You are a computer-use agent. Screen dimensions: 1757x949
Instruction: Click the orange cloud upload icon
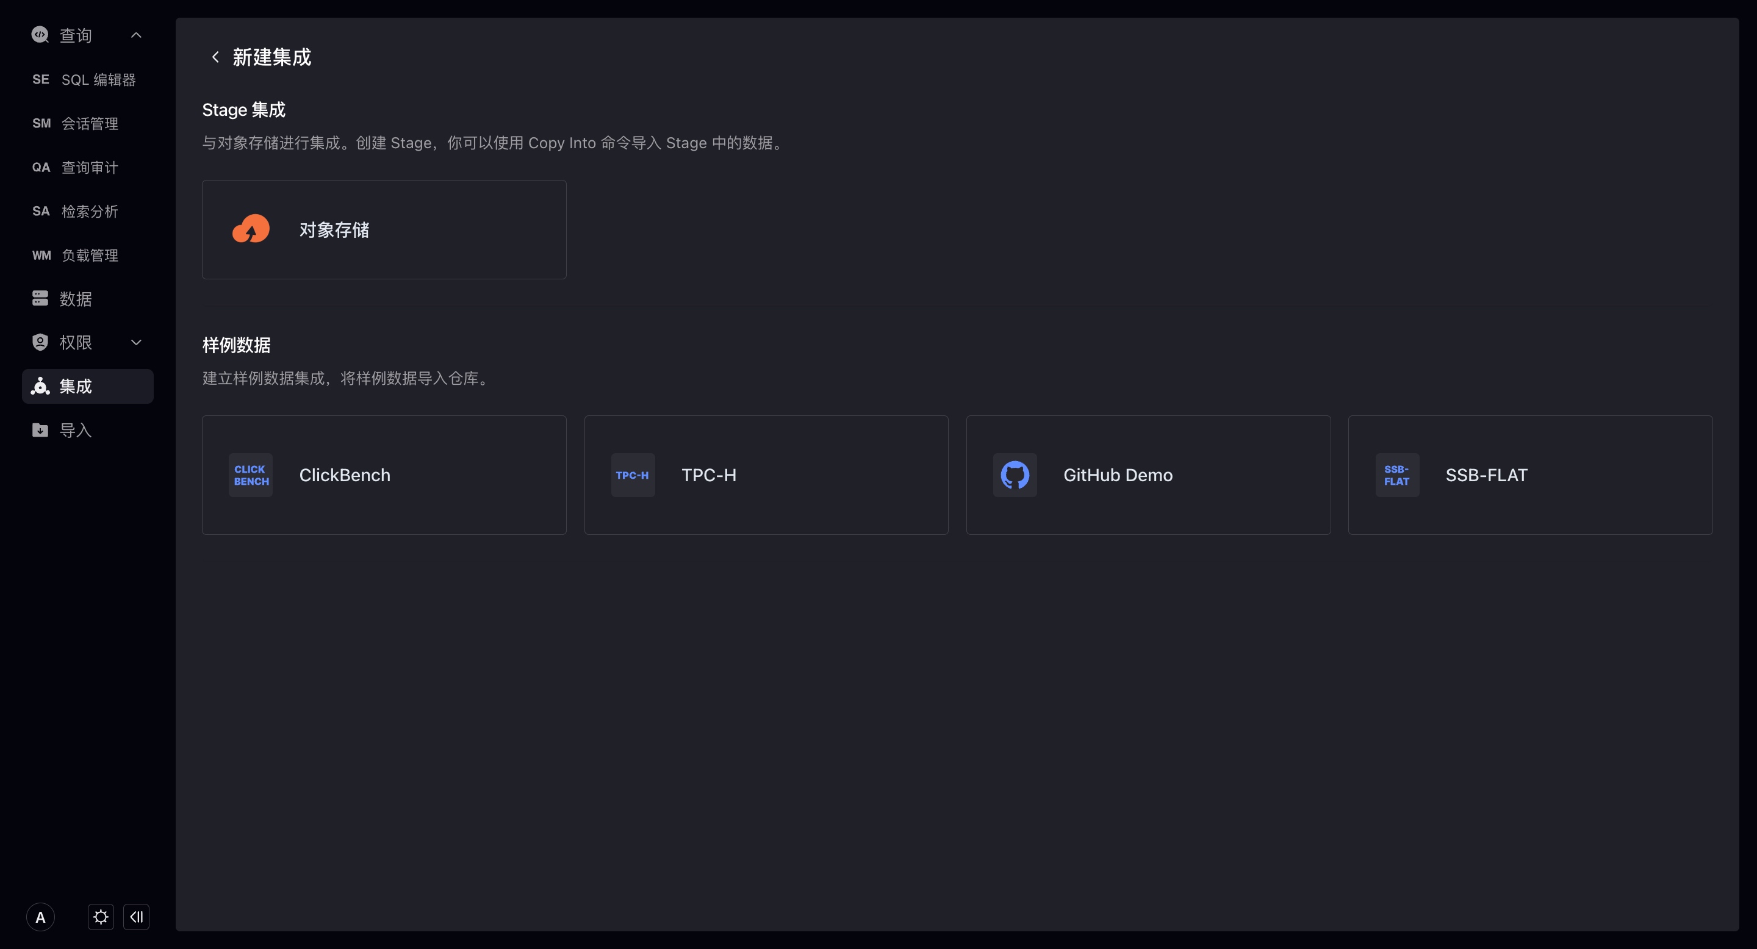(251, 229)
